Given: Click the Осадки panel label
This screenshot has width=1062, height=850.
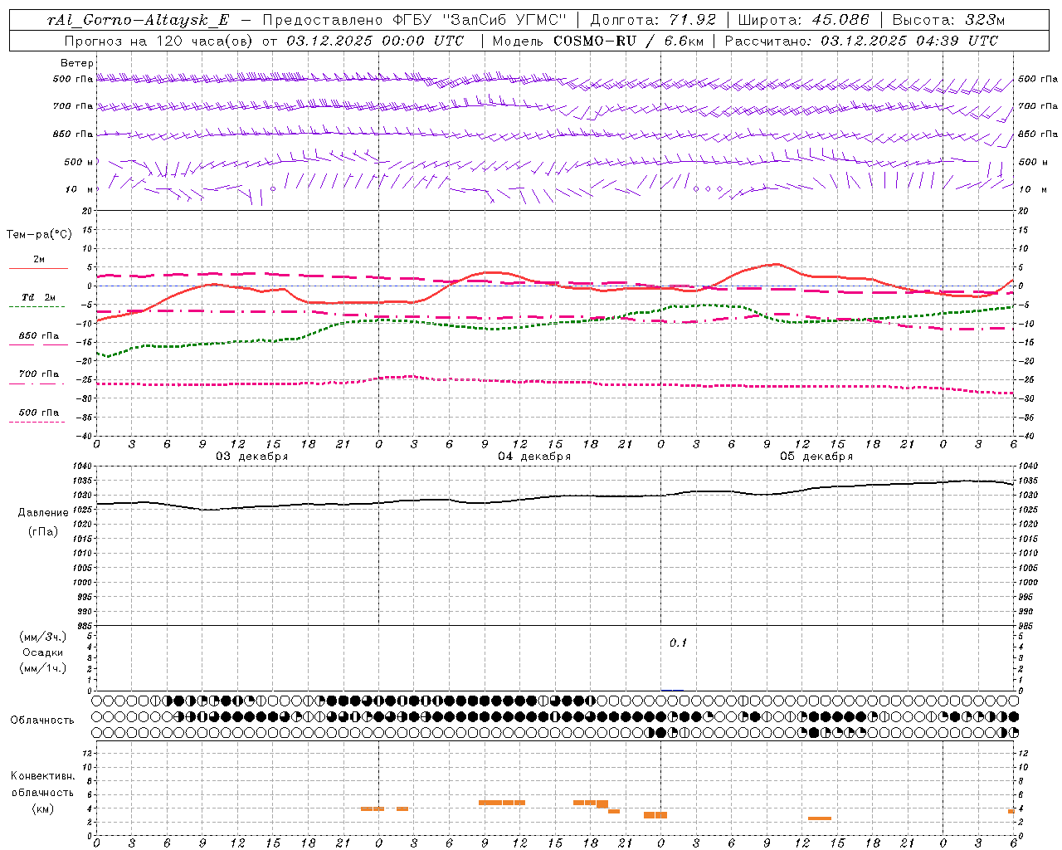Looking at the screenshot, I should [x=43, y=652].
